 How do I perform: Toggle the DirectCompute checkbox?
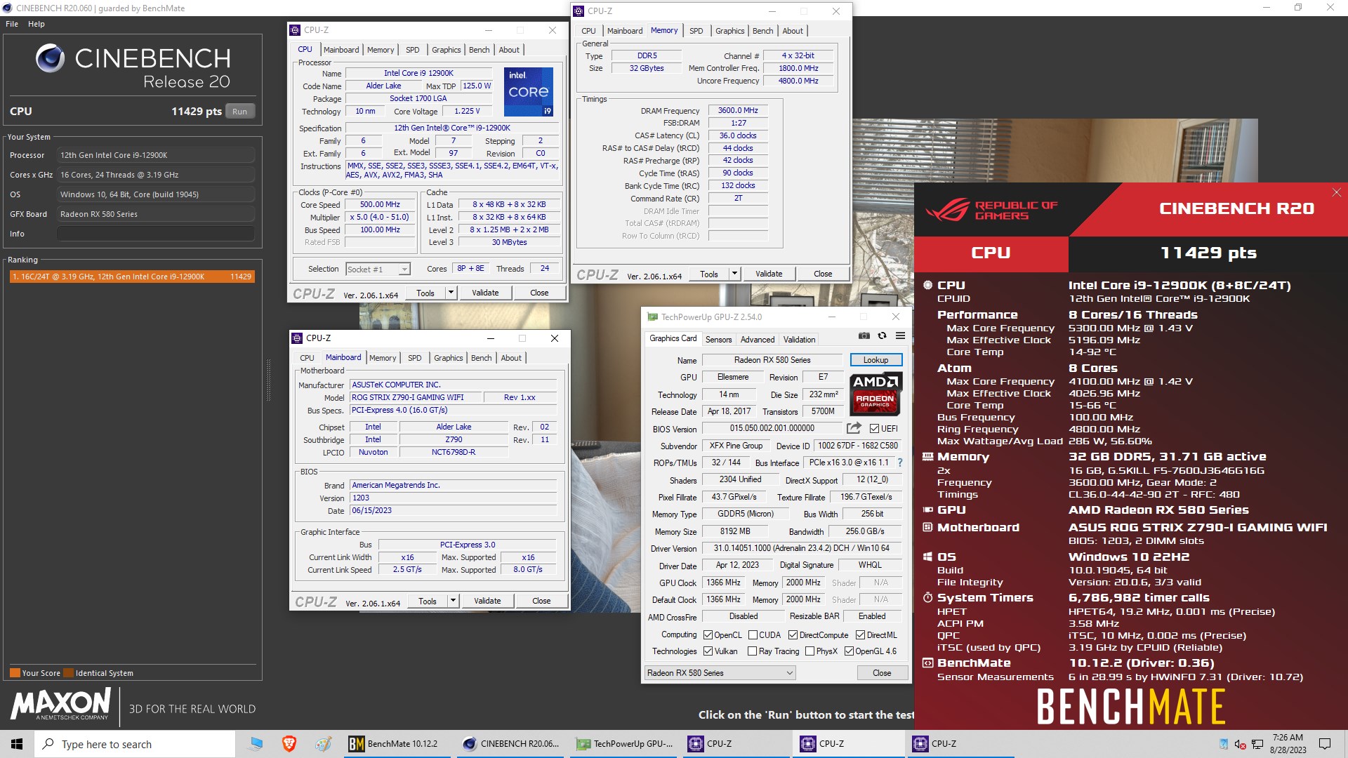(x=793, y=635)
